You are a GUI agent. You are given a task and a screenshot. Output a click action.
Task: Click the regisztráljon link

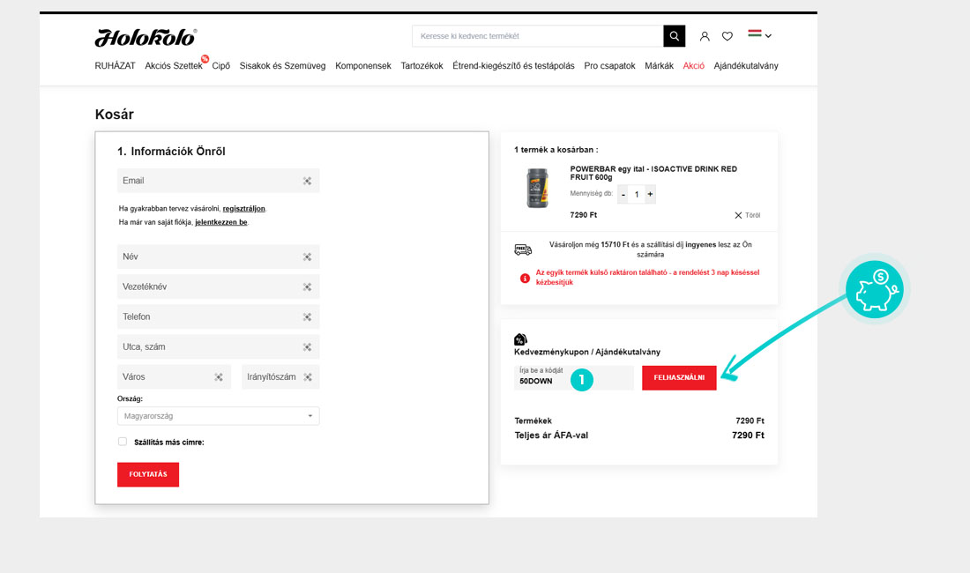pyautogui.click(x=243, y=209)
